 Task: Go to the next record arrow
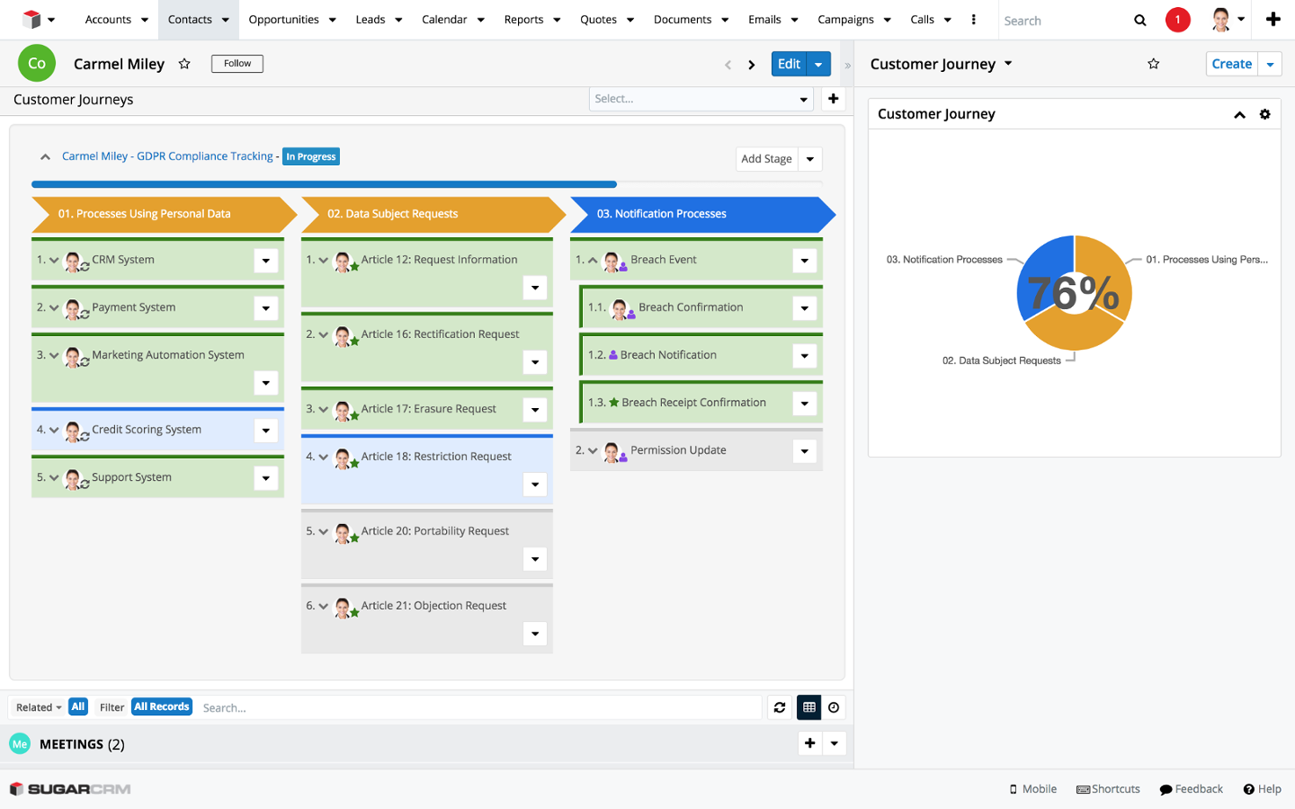(752, 65)
